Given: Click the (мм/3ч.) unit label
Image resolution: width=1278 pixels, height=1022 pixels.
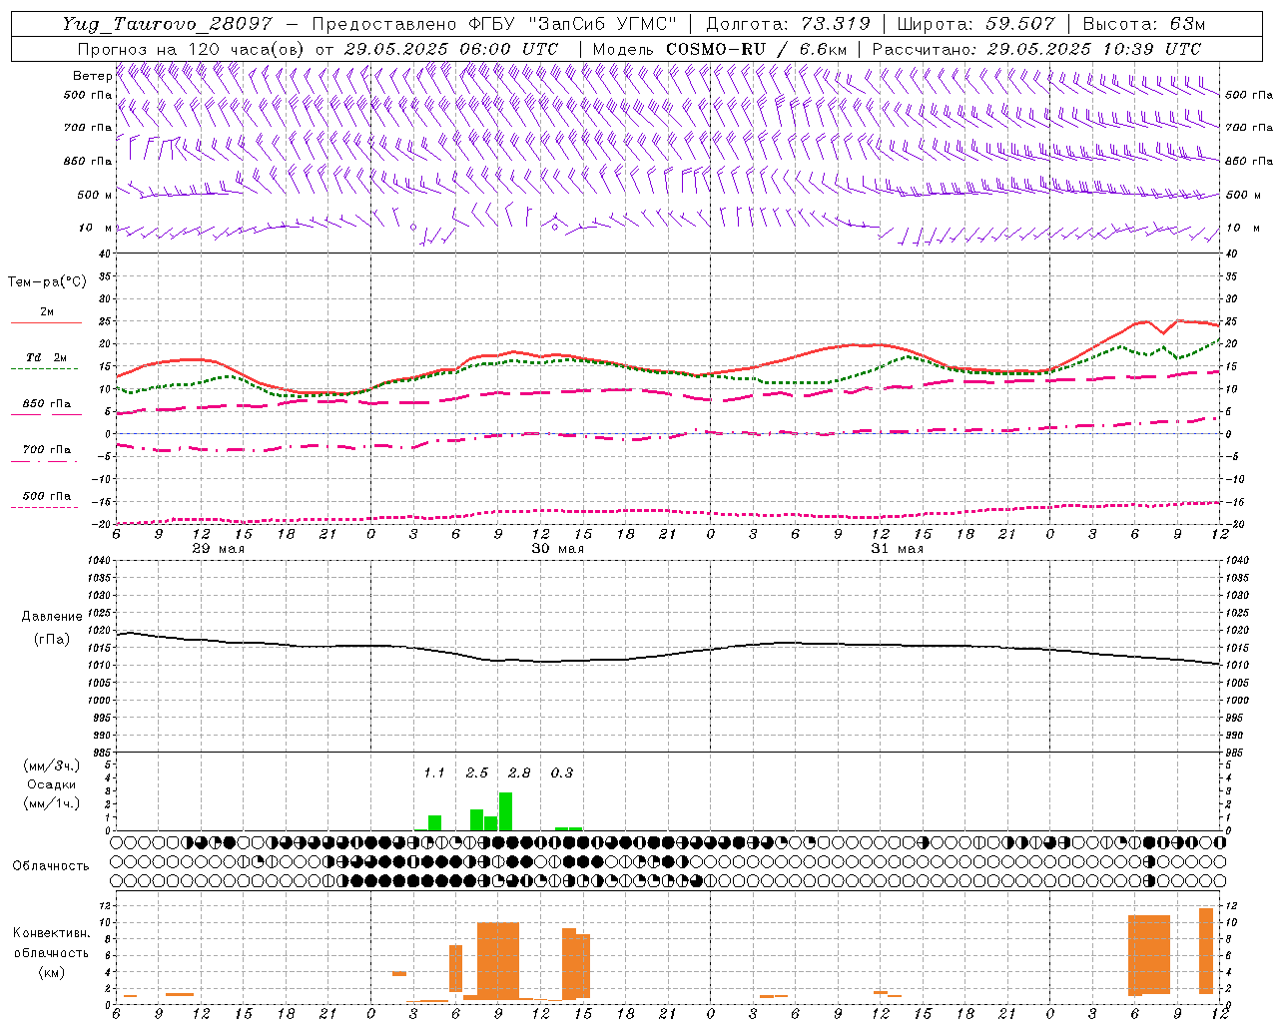Looking at the screenshot, I should click(52, 766).
